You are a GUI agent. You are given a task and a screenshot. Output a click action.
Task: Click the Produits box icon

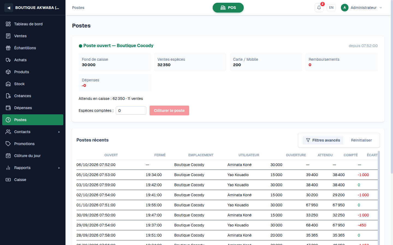click(8, 72)
